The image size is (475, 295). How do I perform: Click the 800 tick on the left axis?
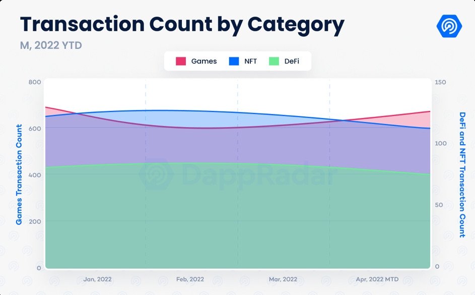click(x=35, y=82)
